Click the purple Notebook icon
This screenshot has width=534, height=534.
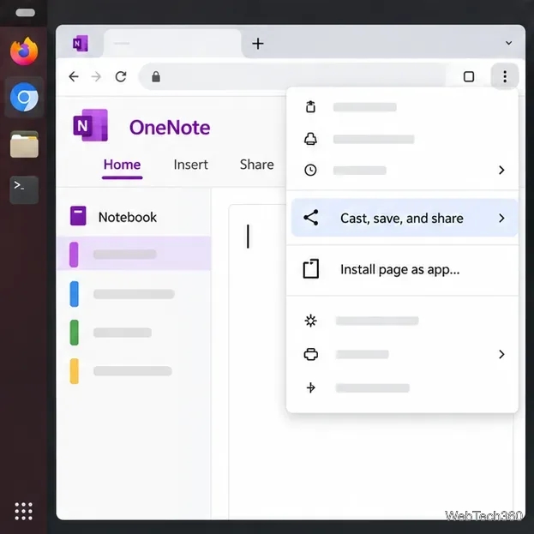(x=78, y=216)
